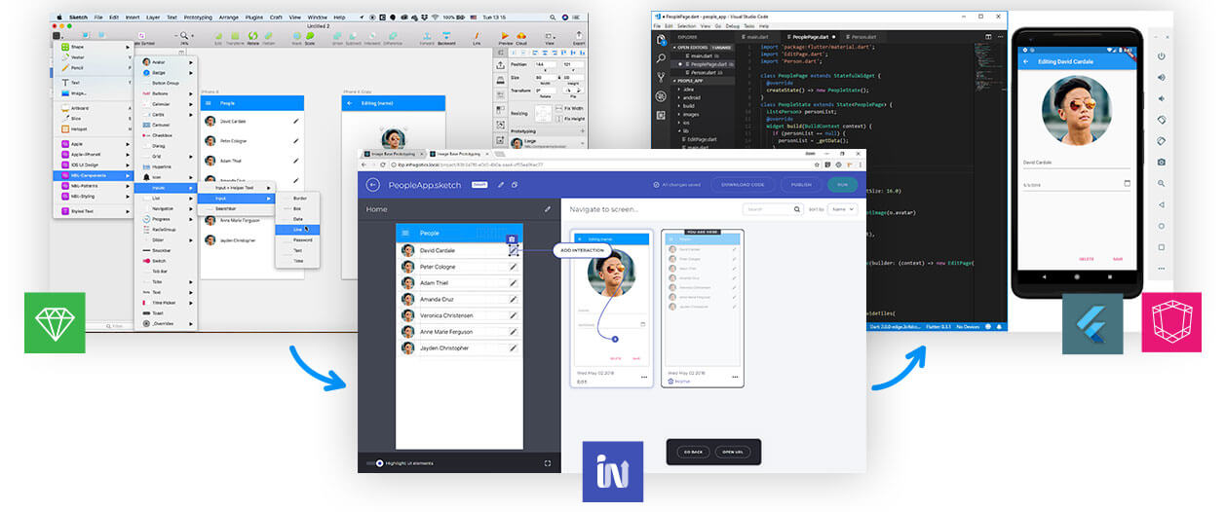This screenshot has height=512, width=1225.
Task: Click pencil icon beside David Cardale in Sketch artboard
Action: (x=296, y=121)
